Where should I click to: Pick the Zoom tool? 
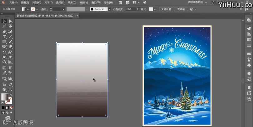coord(10,89)
